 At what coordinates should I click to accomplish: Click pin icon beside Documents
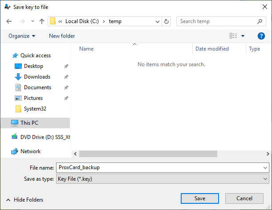coord(66,87)
